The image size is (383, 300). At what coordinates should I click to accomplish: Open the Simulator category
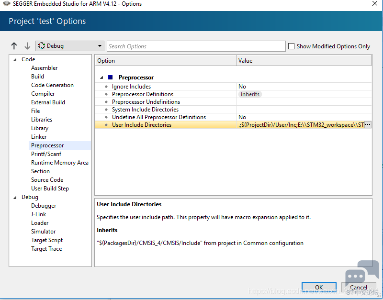click(x=43, y=232)
